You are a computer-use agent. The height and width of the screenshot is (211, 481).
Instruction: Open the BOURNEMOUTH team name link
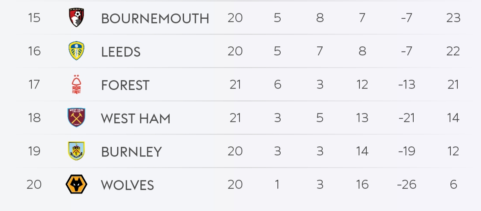(155, 18)
